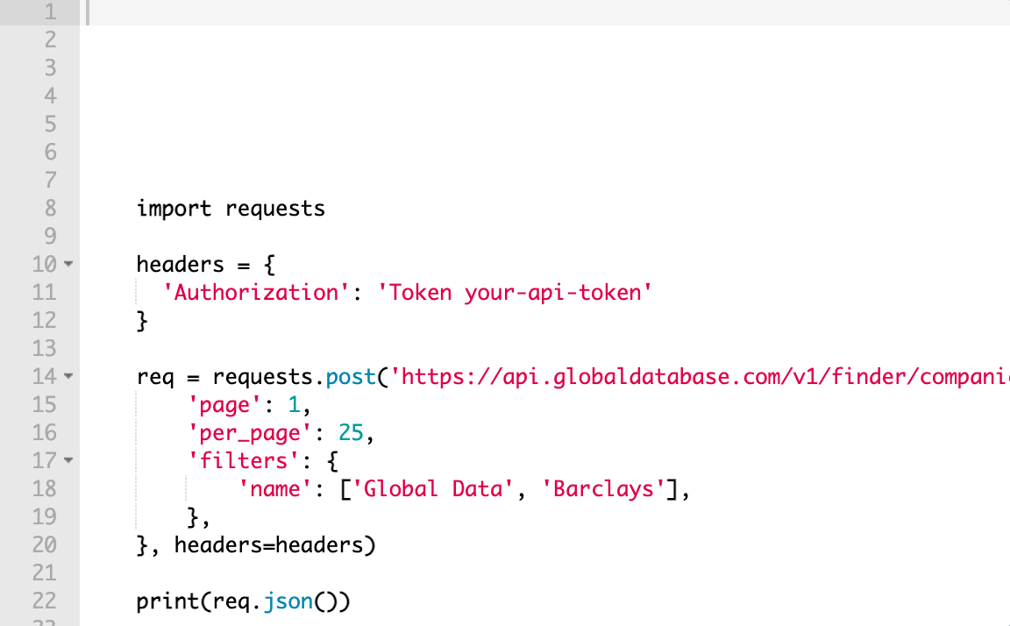Collapse the headers dictionary fold arrow
This screenshot has height=626, width=1010.
pyautogui.click(x=68, y=264)
